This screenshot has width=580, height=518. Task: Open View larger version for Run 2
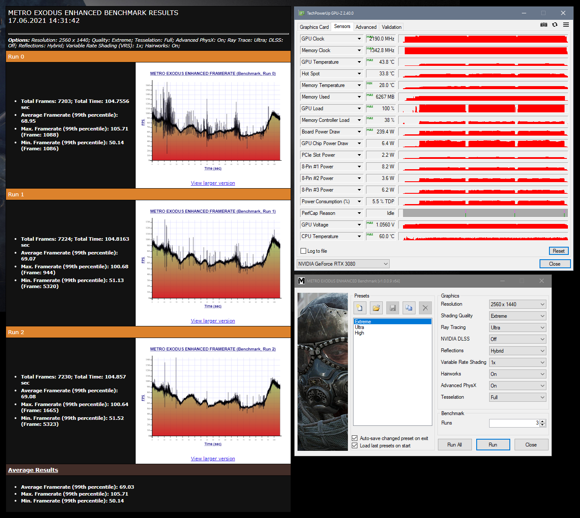(213, 459)
